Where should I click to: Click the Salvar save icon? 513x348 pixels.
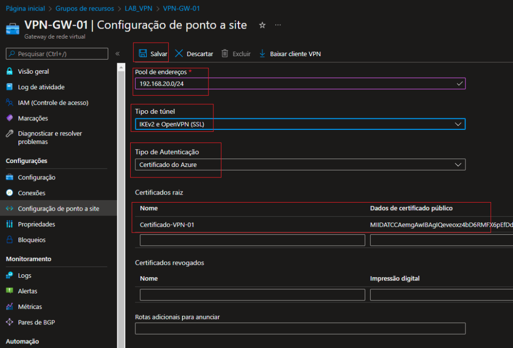(x=143, y=54)
